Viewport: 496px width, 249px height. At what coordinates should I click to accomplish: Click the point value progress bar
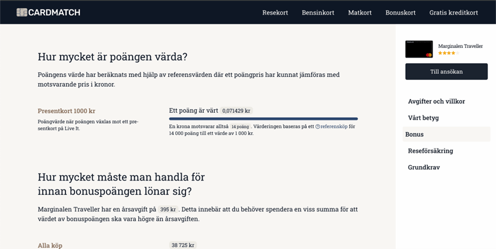pos(263,119)
